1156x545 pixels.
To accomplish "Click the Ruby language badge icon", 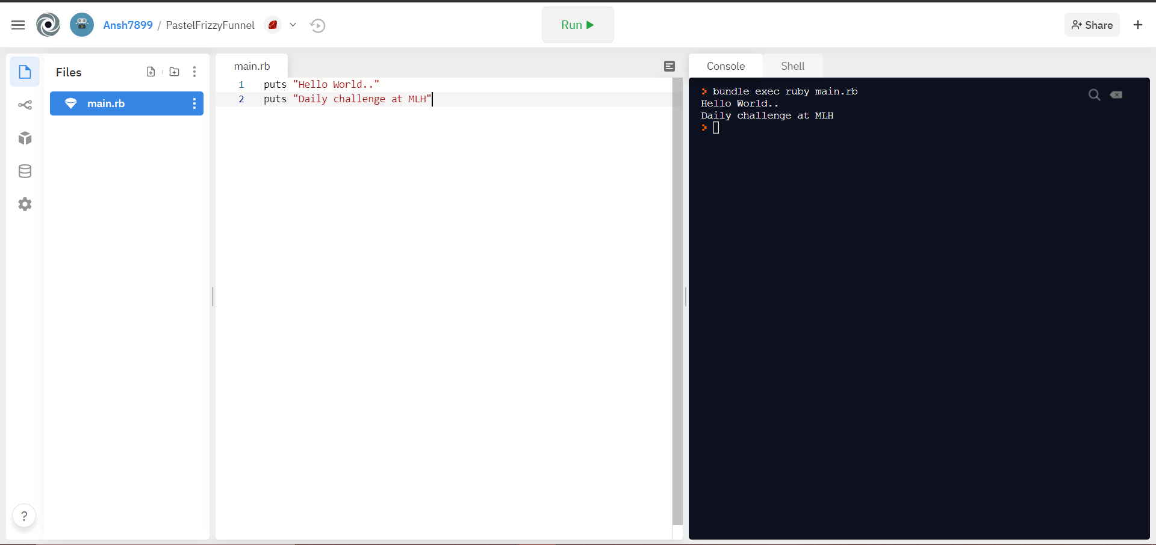I will 273,25.
